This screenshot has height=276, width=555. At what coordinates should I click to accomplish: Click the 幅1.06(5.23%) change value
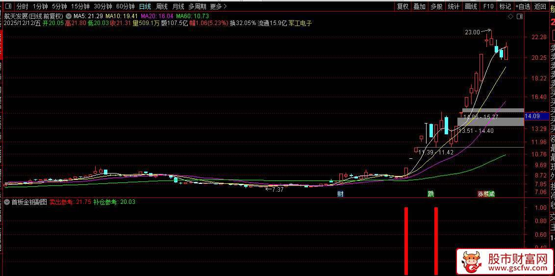[x=209, y=23]
